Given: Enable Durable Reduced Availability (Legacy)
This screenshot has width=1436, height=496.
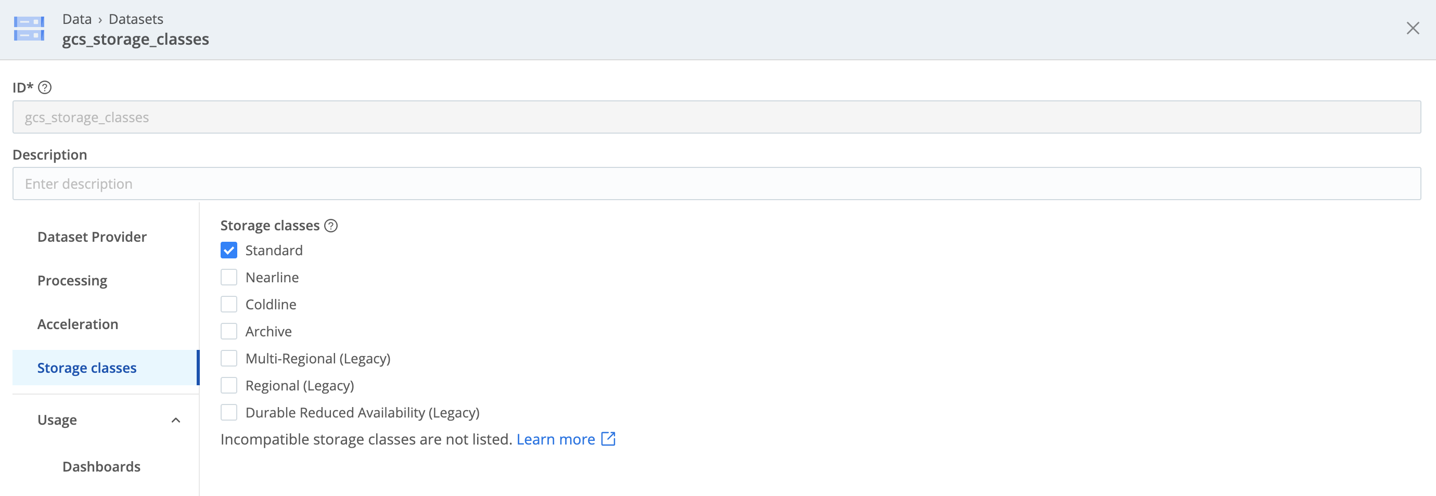Looking at the screenshot, I should point(228,412).
